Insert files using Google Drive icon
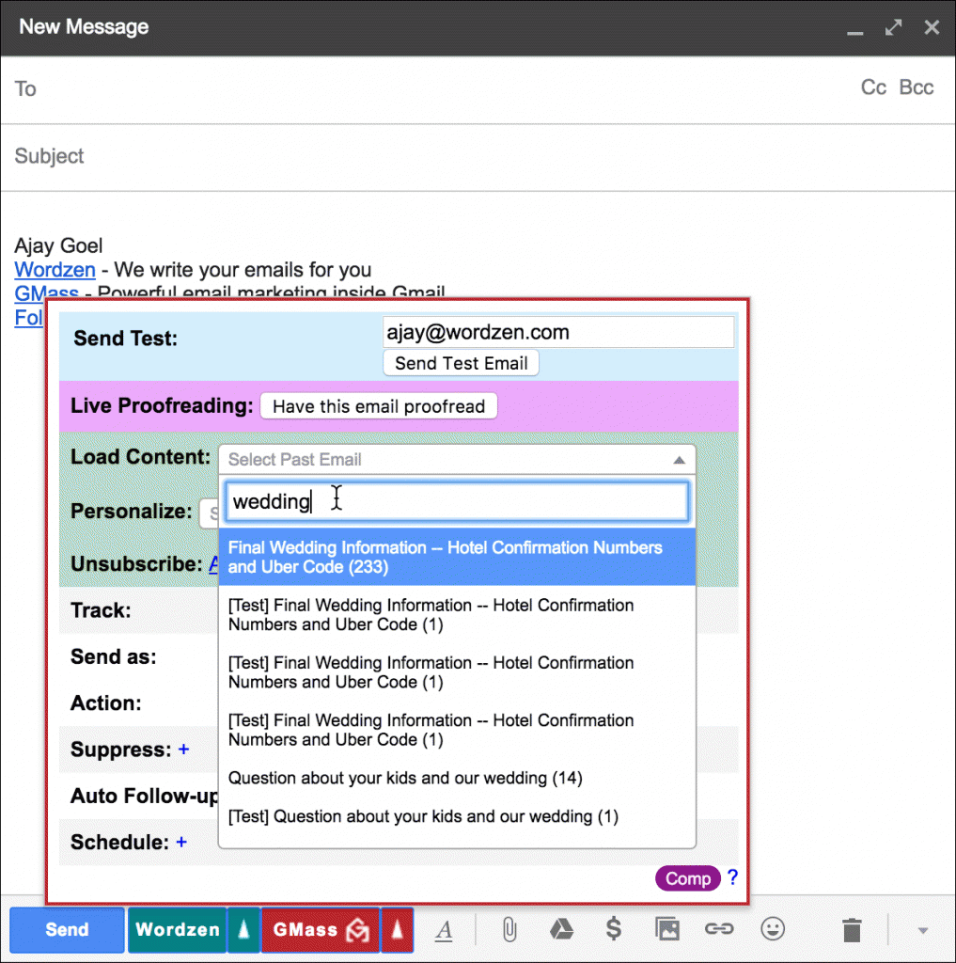The image size is (956, 963). pos(561,930)
